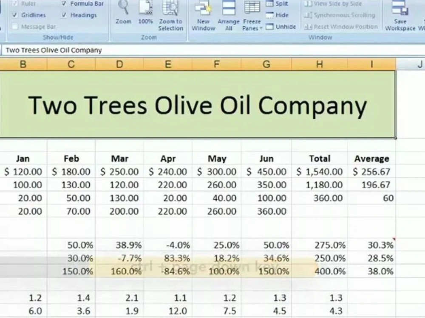This screenshot has width=425, height=318.
Task: Select the 275.0% cell
Action: [320, 245]
